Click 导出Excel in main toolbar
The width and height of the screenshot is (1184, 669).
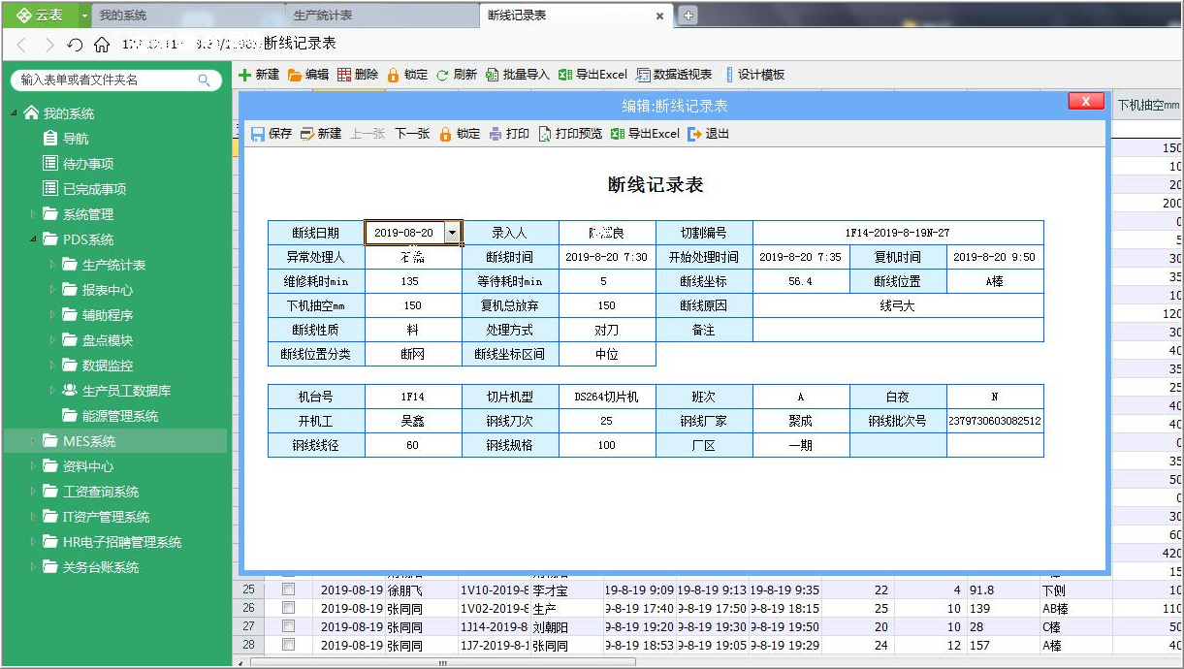click(592, 75)
